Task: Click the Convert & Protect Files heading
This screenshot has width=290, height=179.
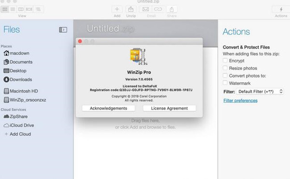Action: (x=246, y=47)
